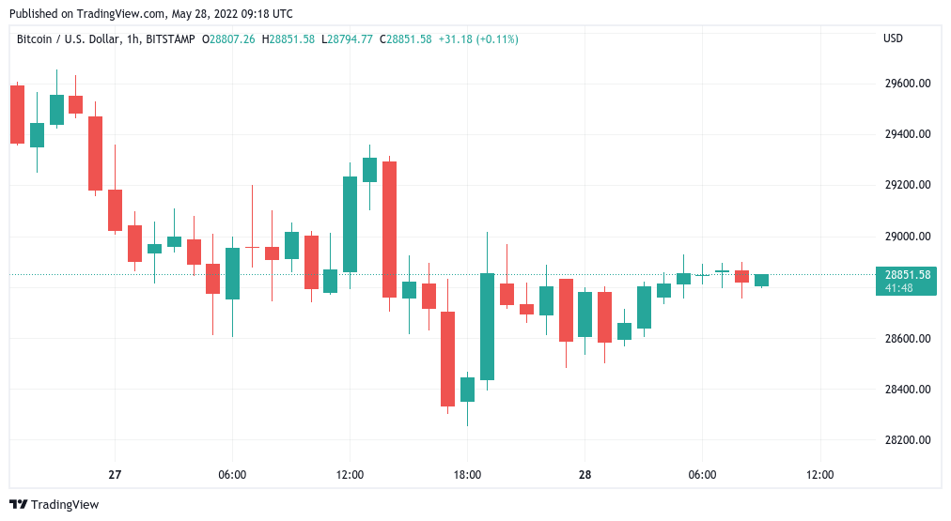
Task: Click the 29400.00 price axis label
Action: click(x=908, y=134)
